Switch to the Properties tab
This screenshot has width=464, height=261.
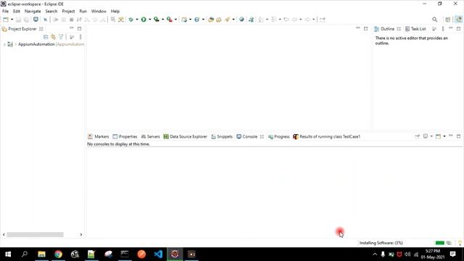pos(125,137)
